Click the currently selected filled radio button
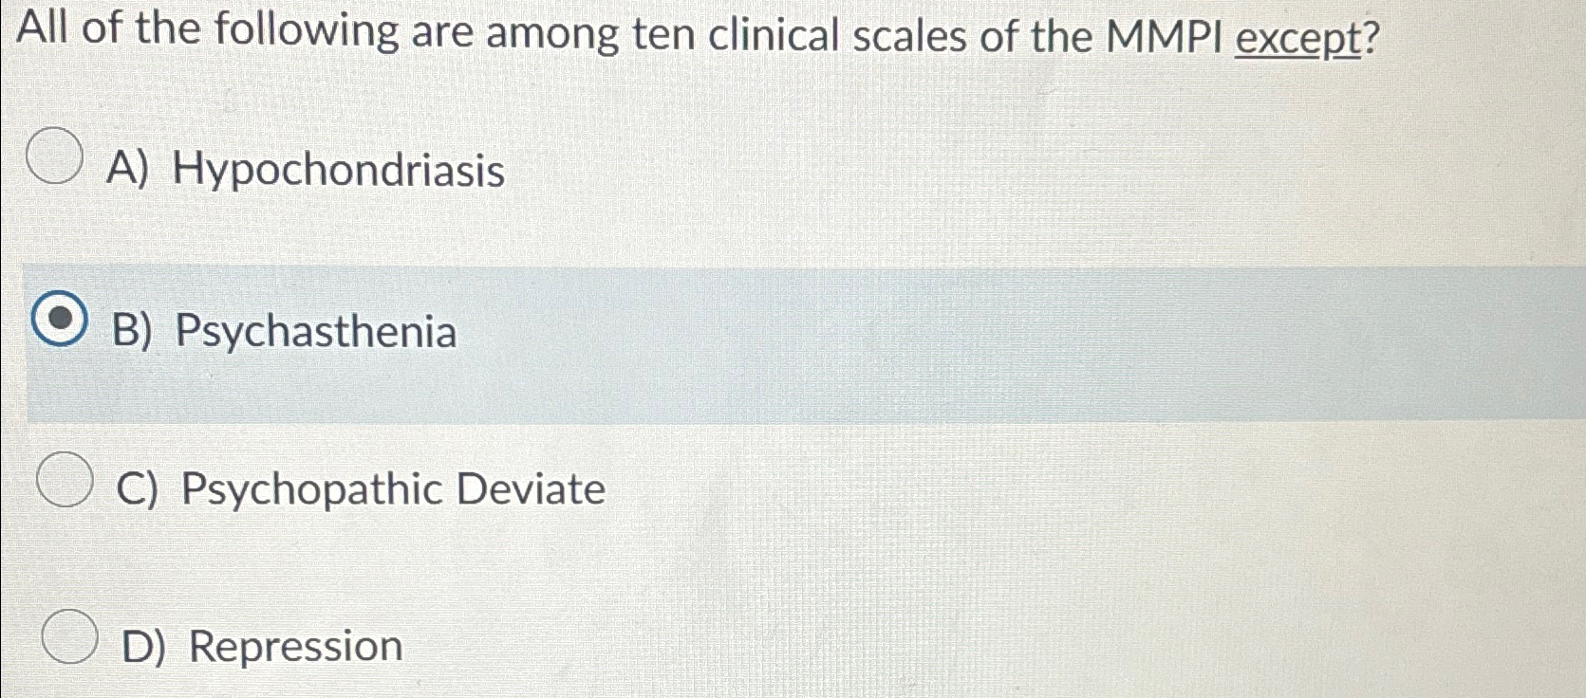The height and width of the screenshot is (698, 1586). pos(59,321)
